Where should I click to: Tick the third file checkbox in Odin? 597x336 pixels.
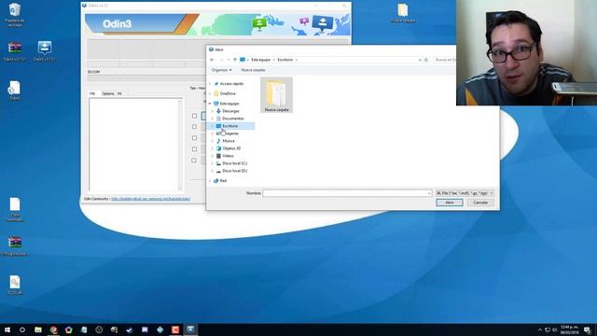pos(194,138)
